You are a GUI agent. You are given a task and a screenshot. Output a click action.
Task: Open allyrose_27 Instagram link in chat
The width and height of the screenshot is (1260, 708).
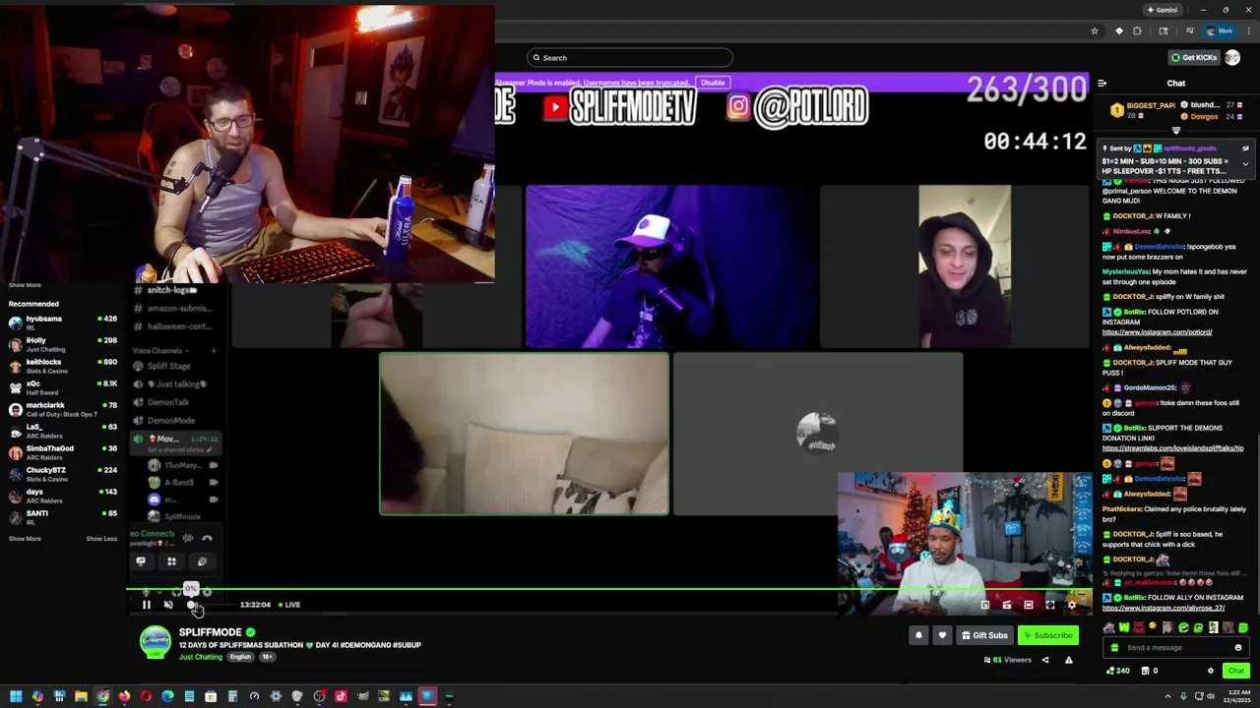[1164, 608]
